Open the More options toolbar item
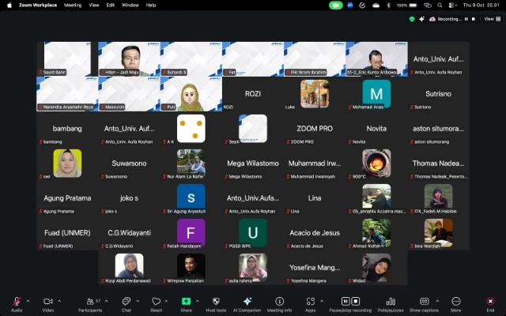Screen dimensions: 506x316 455,303
